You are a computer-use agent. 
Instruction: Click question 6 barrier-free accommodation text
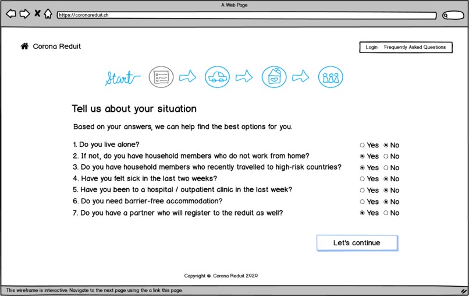tap(148, 201)
